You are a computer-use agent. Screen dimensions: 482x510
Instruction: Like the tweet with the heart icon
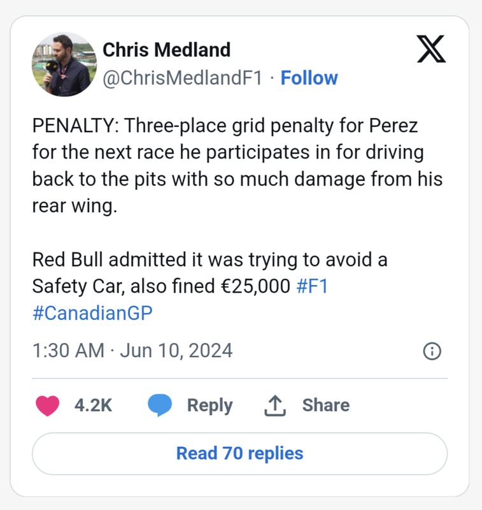click(47, 405)
